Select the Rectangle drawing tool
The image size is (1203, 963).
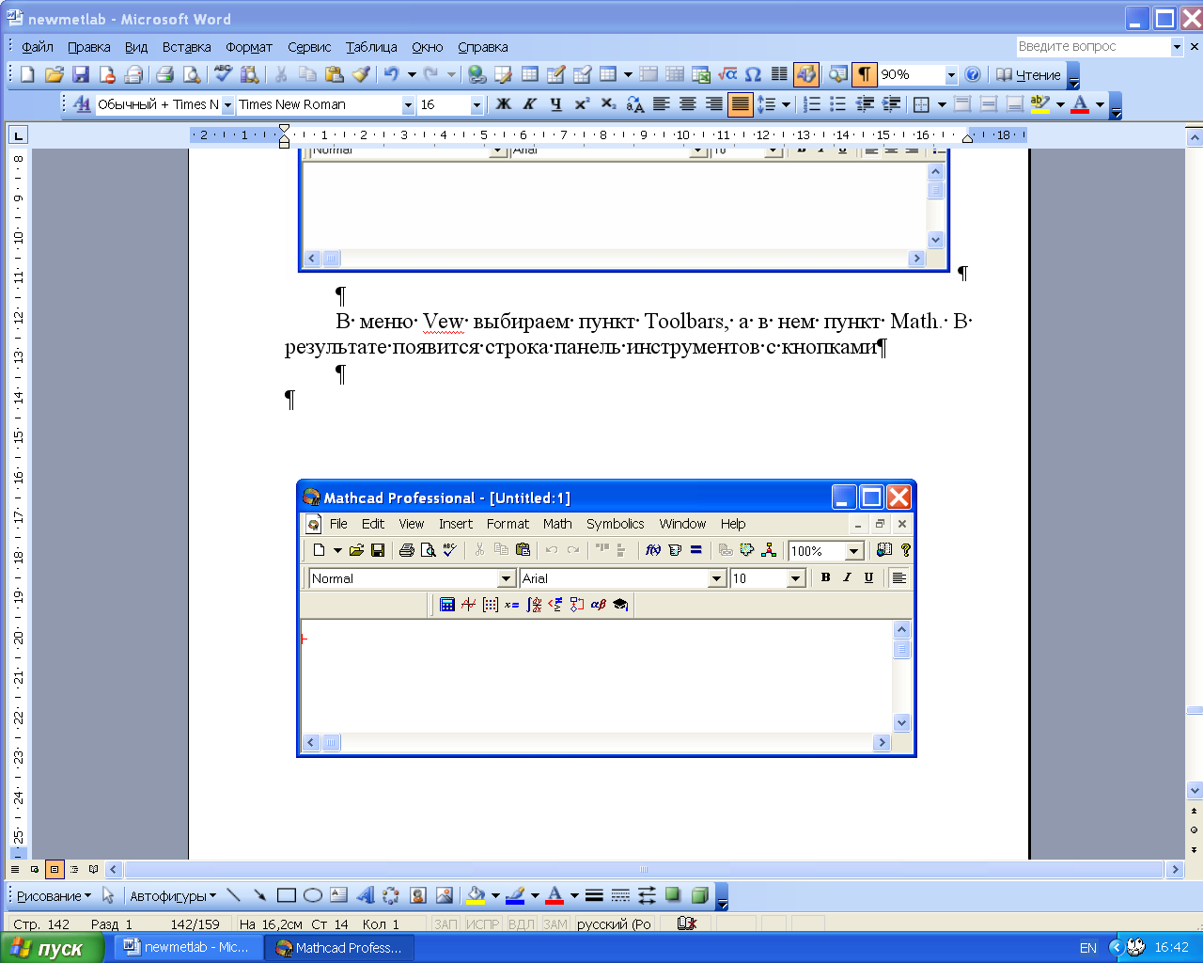coord(287,895)
